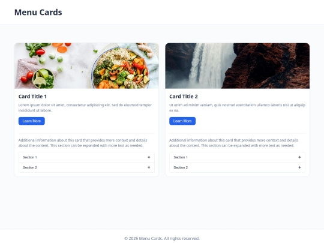The height and width of the screenshot is (243, 324).
Task: Select the Card Title 2 heading
Action: click(x=184, y=97)
